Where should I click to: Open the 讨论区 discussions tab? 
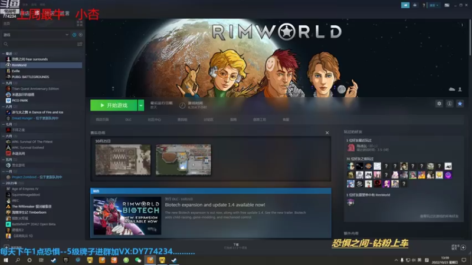208,120
